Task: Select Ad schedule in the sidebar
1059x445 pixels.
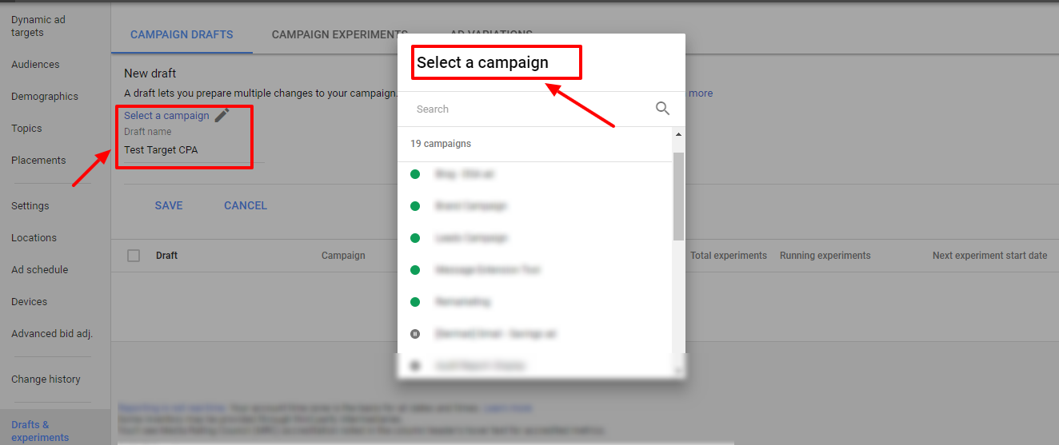Action: coord(40,270)
